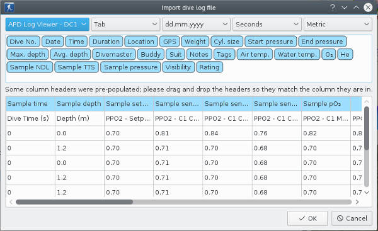378x231 pixels.
Task: Select the Sample pressure header tag
Action: 130,67
